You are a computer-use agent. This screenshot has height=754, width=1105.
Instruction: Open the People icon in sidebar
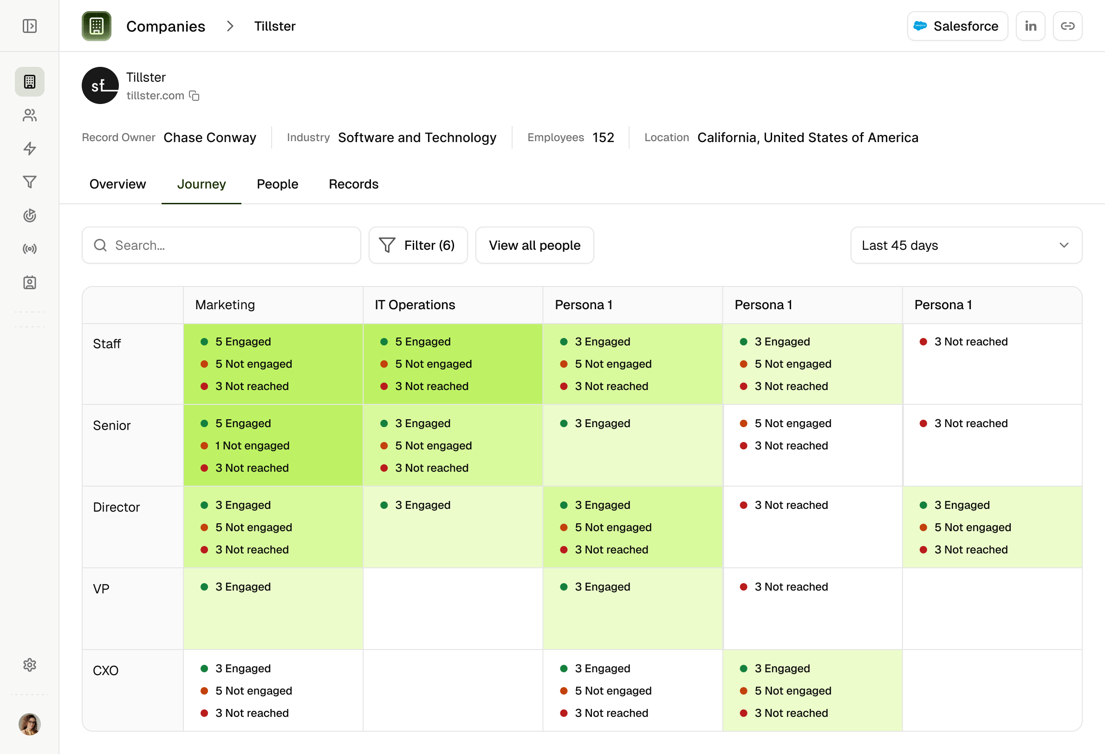pos(29,115)
